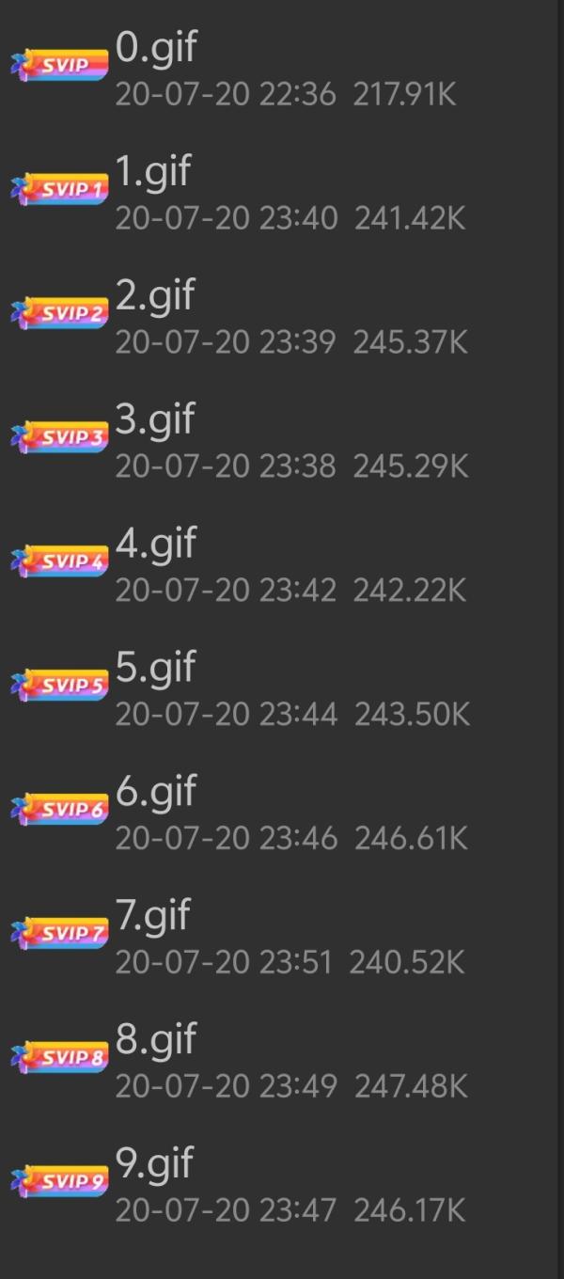Open the 5.gif file entry

155,668
